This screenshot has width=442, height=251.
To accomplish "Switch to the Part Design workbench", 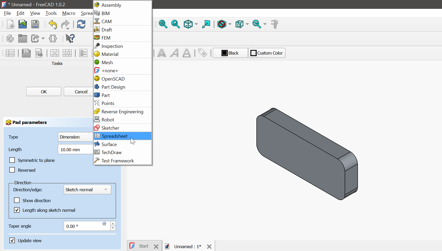I will click(123, 87).
